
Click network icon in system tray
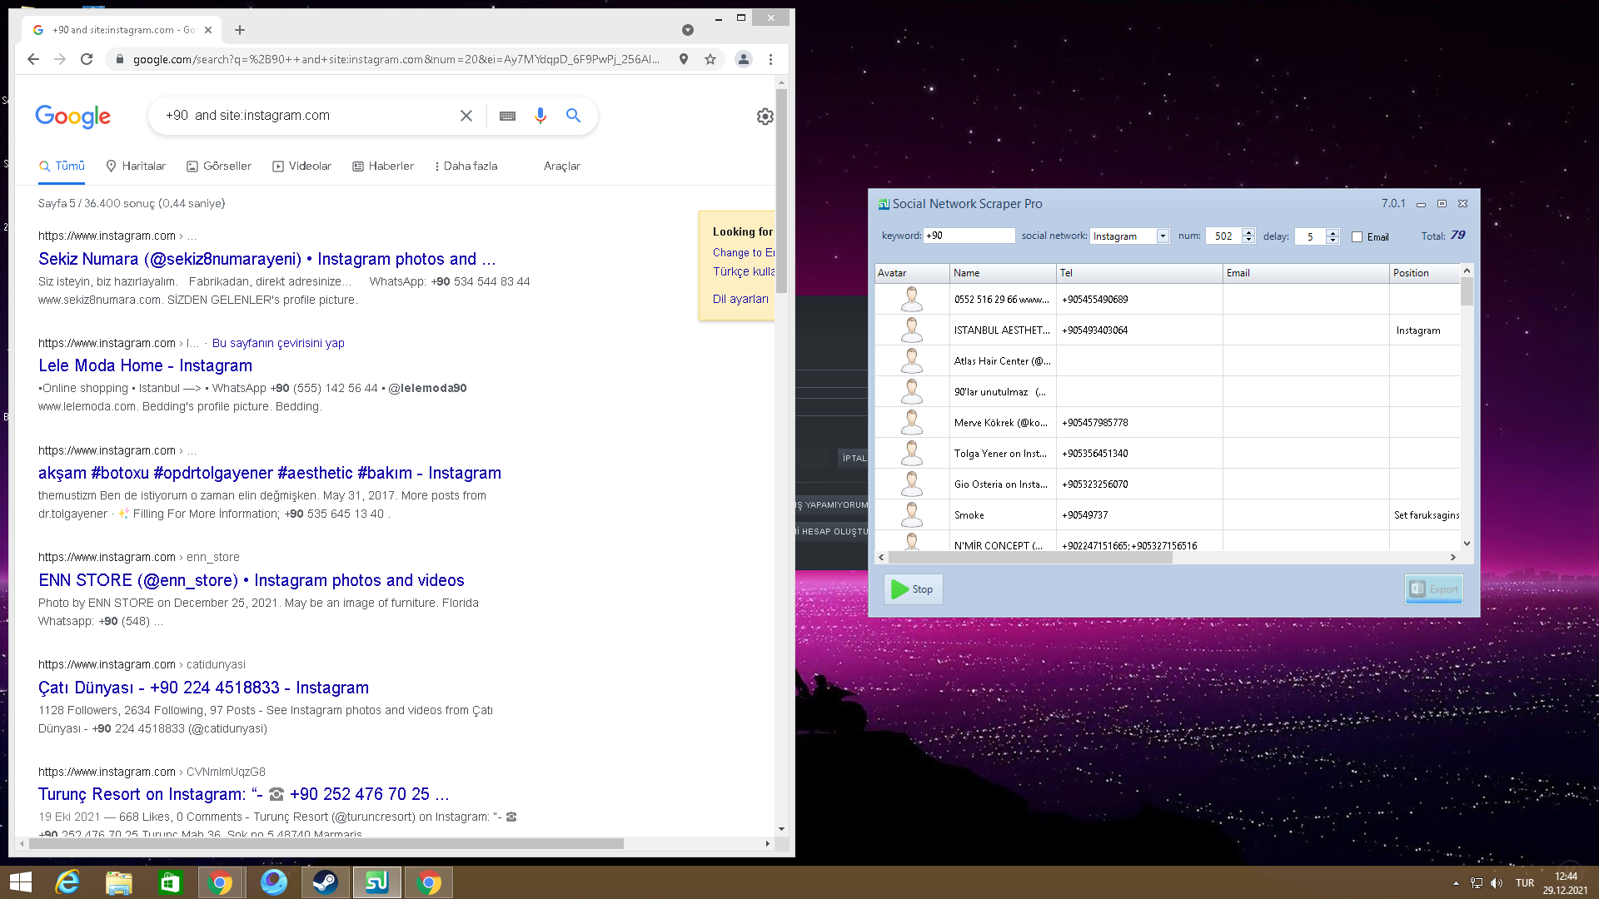pyautogui.click(x=1476, y=883)
